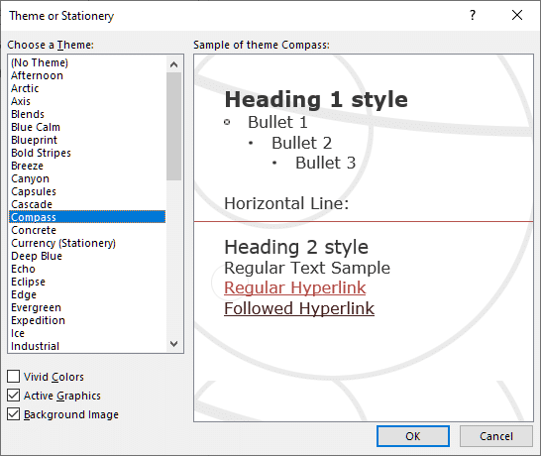Click the Bullet 2 preview item
541x456 pixels.
pos(302,143)
